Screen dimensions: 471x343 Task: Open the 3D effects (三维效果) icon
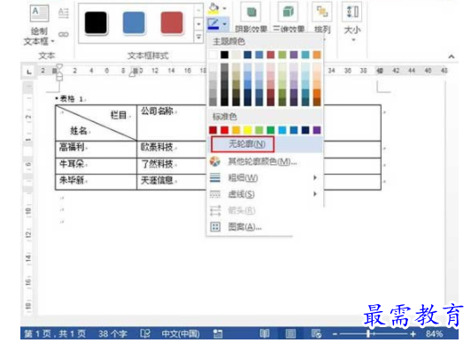288,12
